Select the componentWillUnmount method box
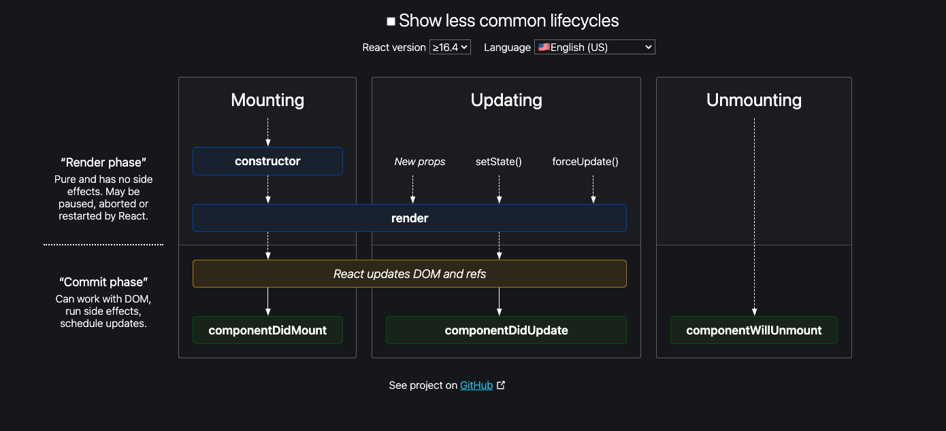 point(754,330)
